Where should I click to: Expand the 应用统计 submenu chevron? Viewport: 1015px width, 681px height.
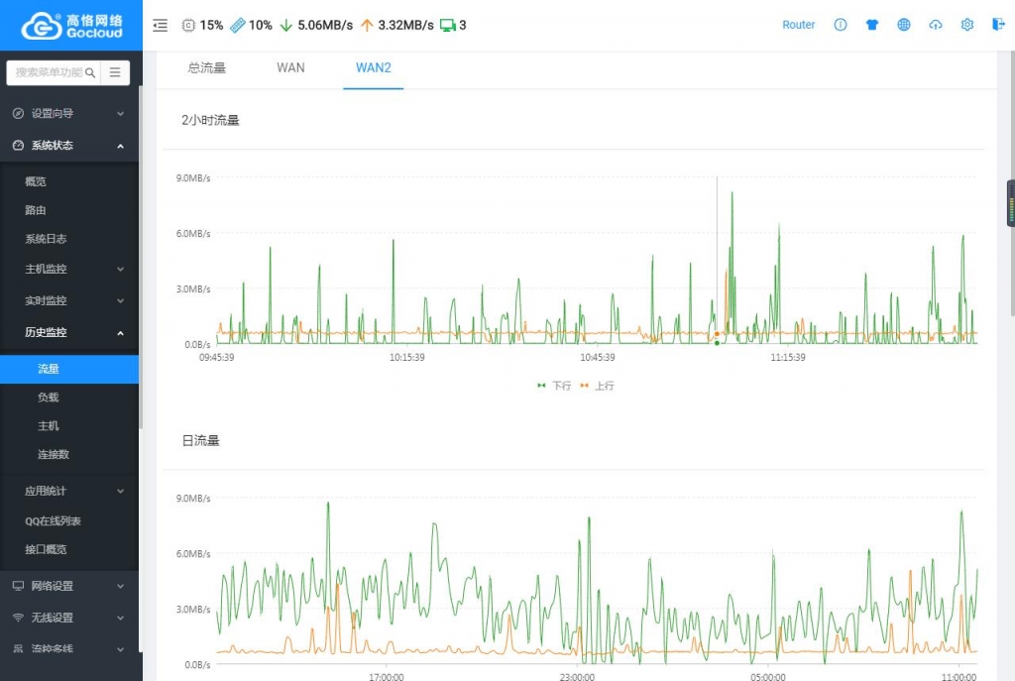(120, 491)
